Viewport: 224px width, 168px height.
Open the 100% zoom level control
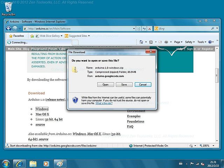207,146
